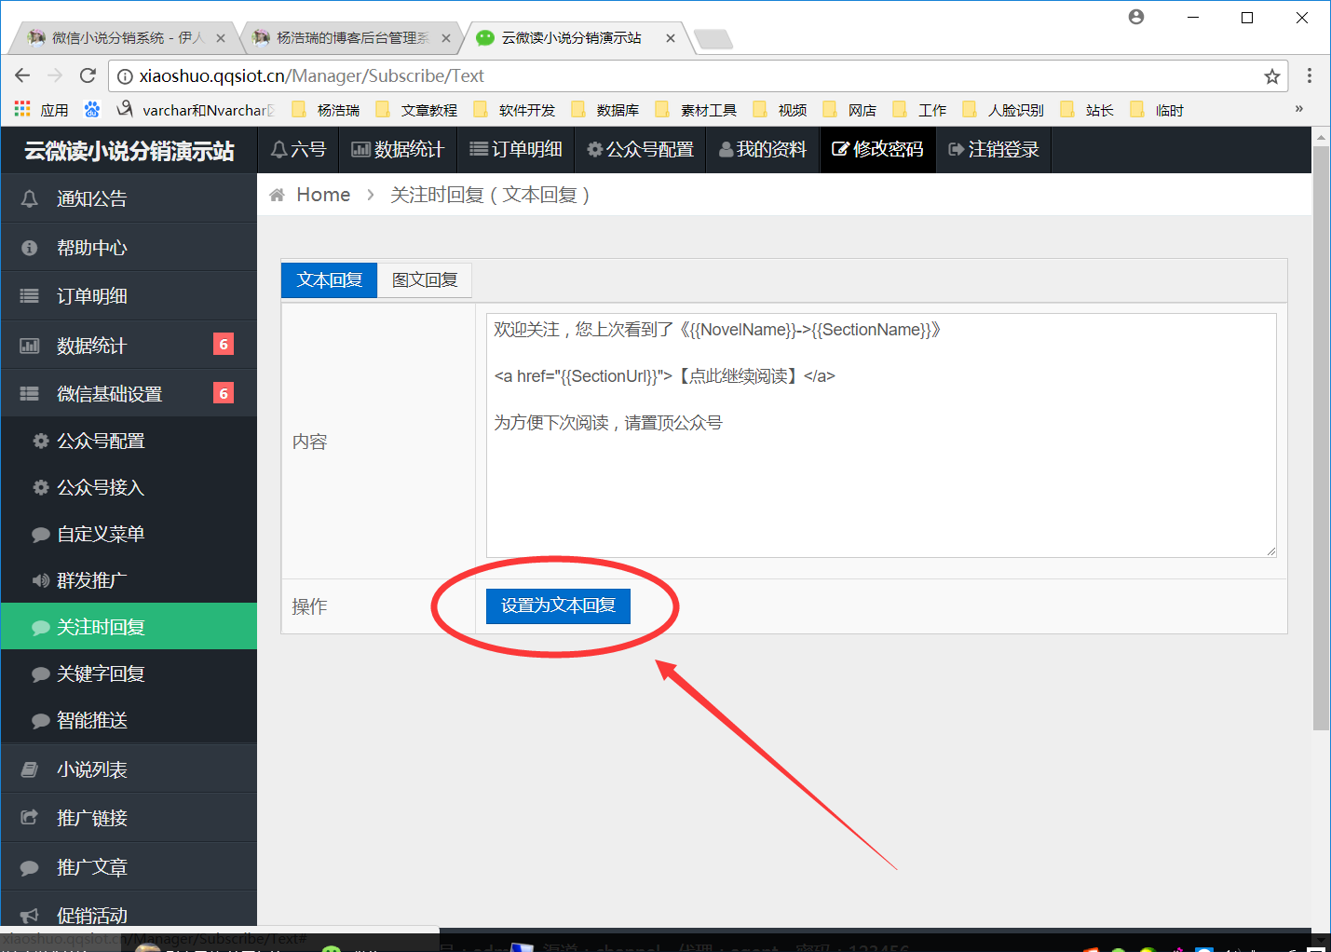
Task: Open the 文章教程 bookmark folder
Action: [x=416, y=110]
